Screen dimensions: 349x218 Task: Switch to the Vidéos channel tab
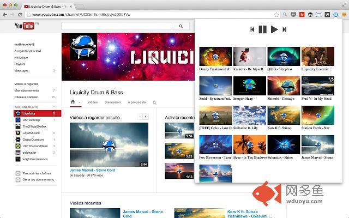coord(93,102)
